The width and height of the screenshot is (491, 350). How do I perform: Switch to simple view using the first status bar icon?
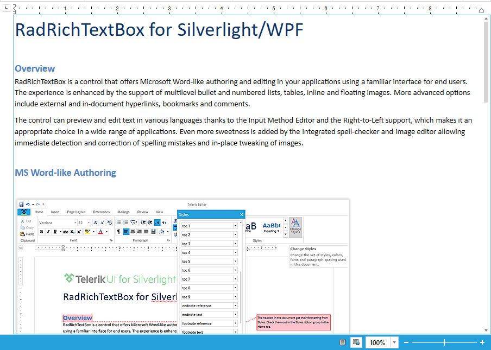(343, 342)
